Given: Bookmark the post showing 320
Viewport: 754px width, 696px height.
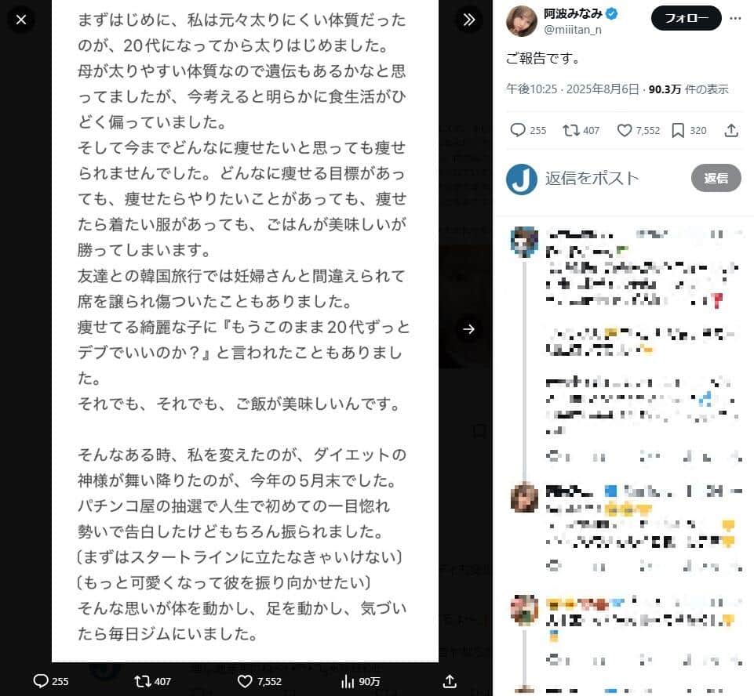Looking at the screenshot, I should (689, 130).
